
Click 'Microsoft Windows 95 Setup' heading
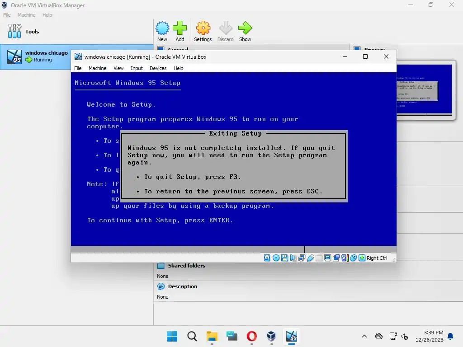pos(128,83)
